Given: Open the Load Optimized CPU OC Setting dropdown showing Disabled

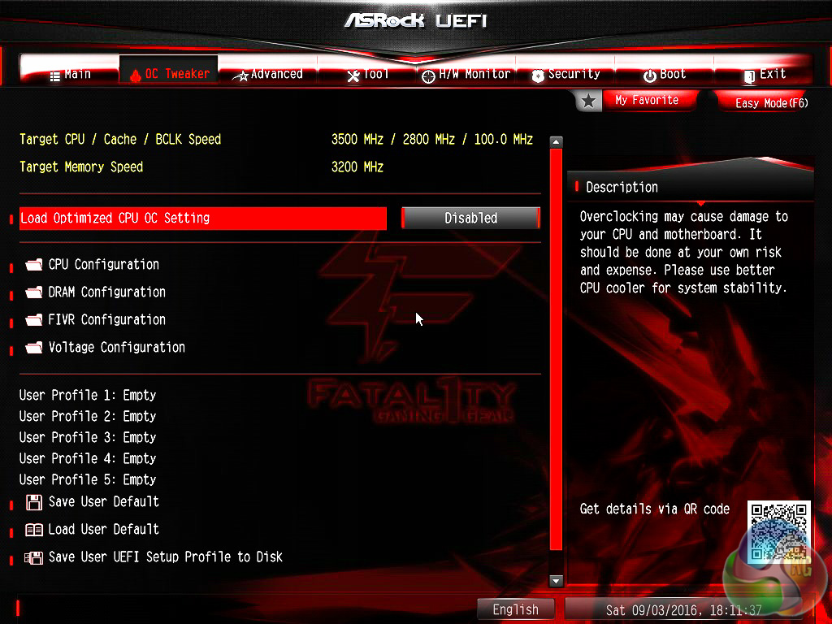Looking at the screenshot, I should pos(470,218).
